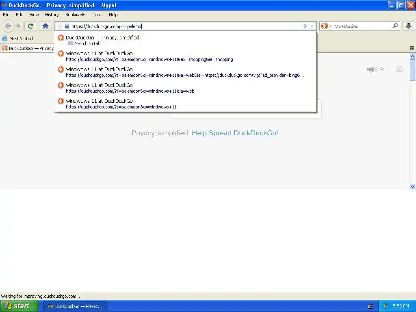Screen dimensions: 416x312
Task: Click the Go arrow in address bar
Action: [305, 26]
